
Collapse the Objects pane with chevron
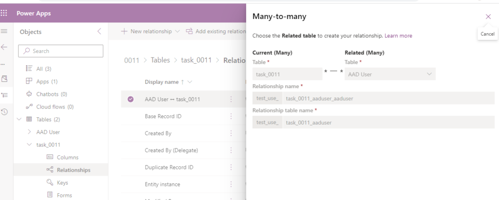coord(99,32)
